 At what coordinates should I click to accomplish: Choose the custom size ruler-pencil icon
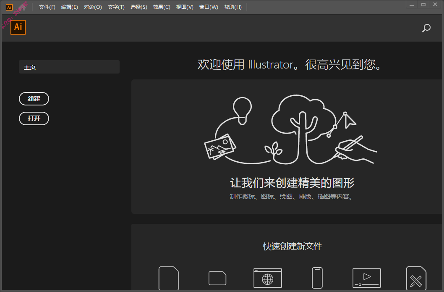tap(416, 278)
